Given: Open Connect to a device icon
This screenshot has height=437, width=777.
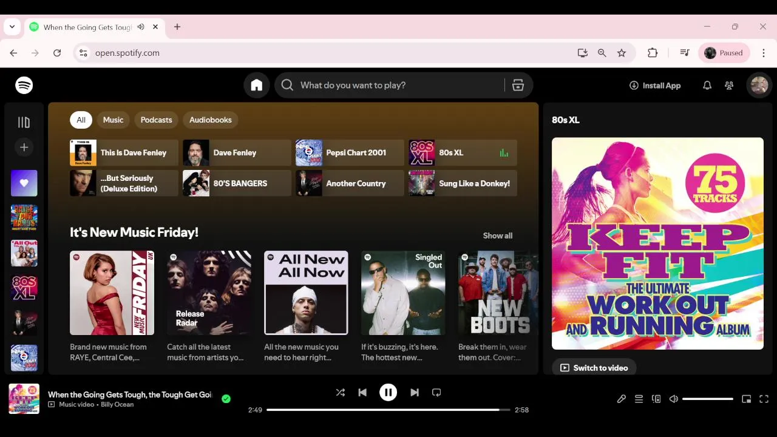Looking at the screenshot, I should pyautogui.click(x=656, y=399).
